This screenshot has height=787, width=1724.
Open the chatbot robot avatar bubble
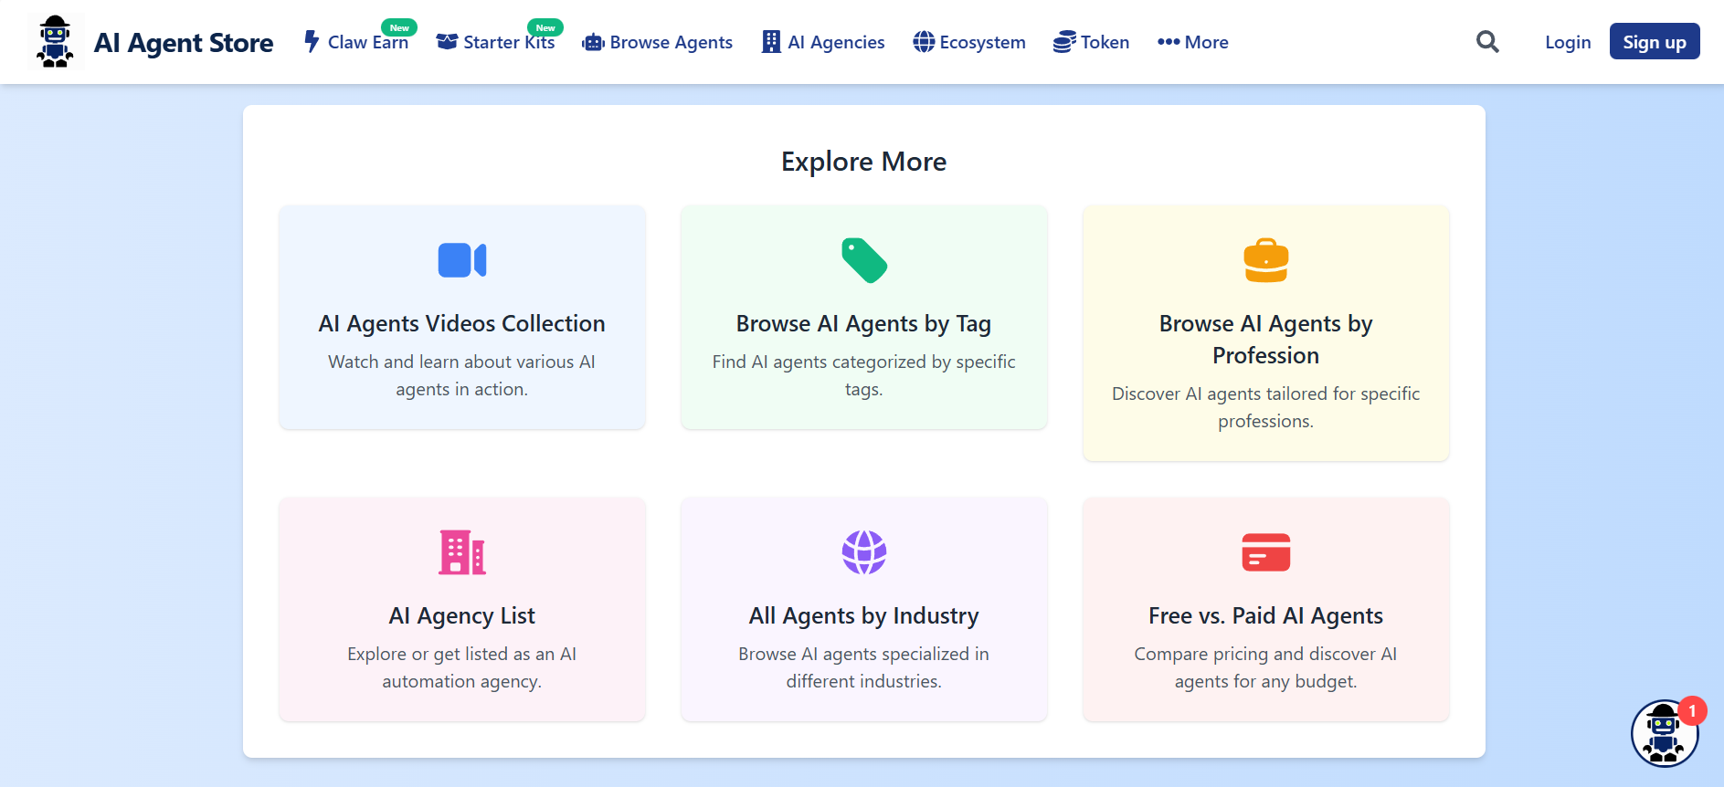[x=1664, y=733]
